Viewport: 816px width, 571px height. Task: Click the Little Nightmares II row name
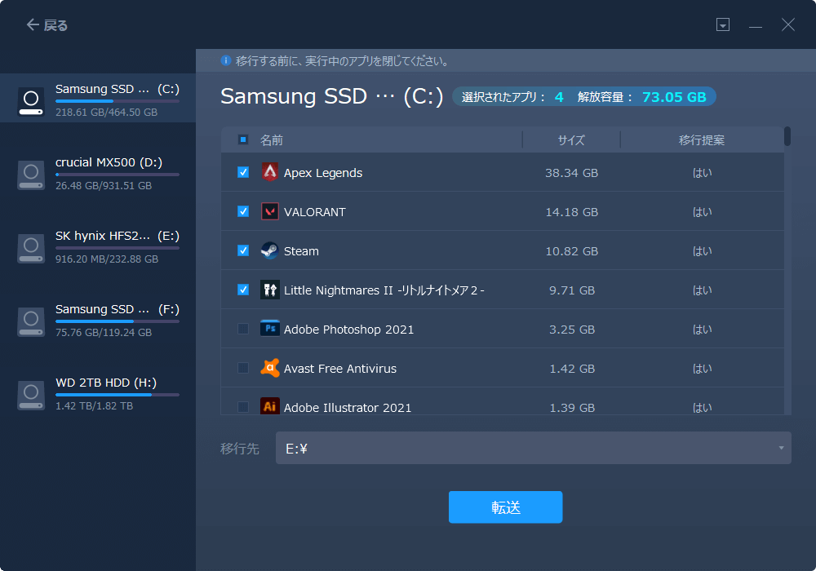(x=384, y=290)
